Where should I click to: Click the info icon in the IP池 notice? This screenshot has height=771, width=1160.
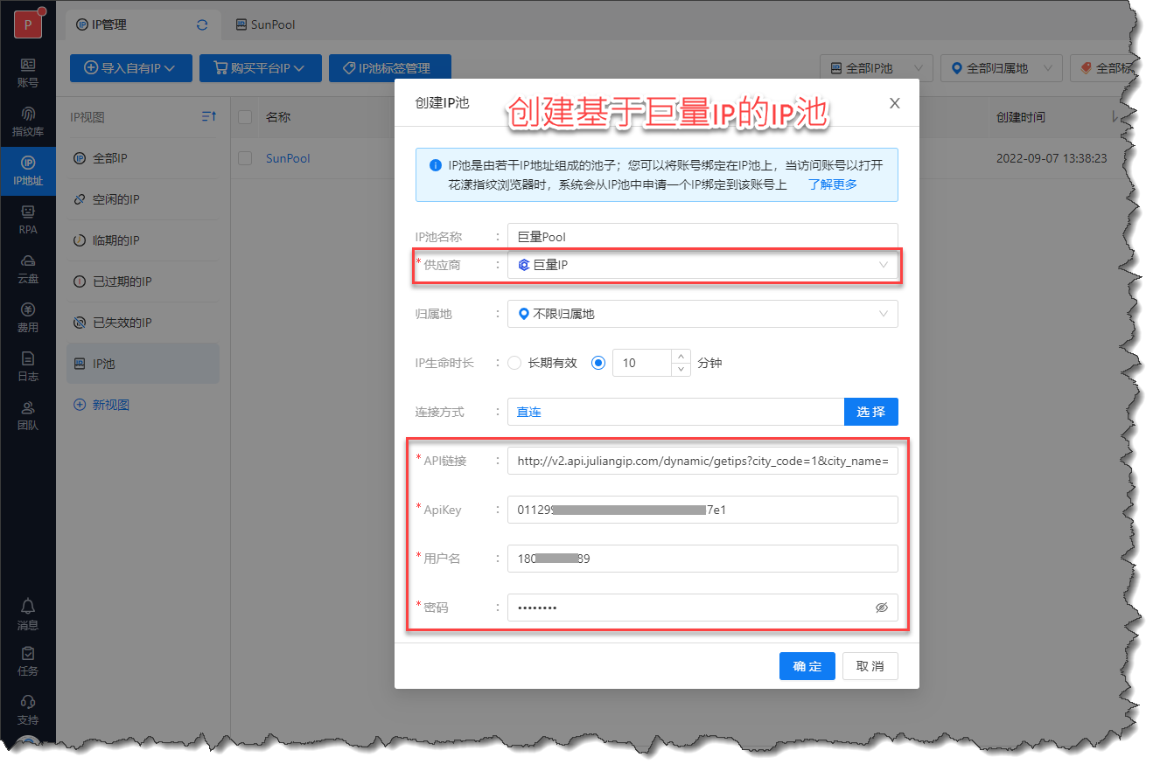pyautogui.click(x=435, y=165)
